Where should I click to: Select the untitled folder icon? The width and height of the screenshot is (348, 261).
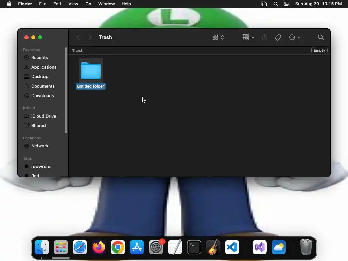point(90,70)
